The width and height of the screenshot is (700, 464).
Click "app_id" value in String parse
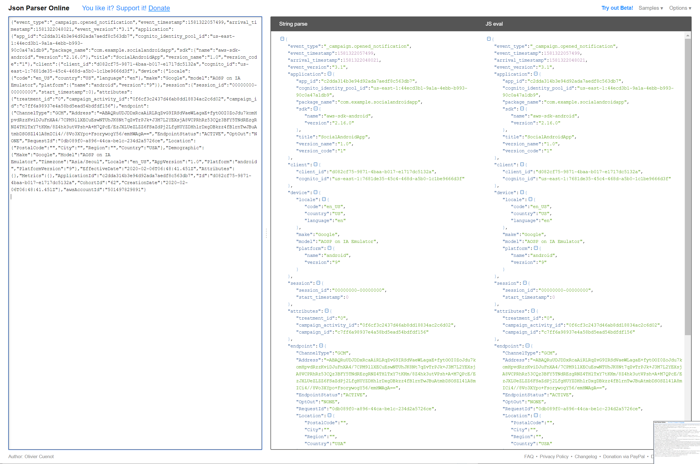coord(368,81)
